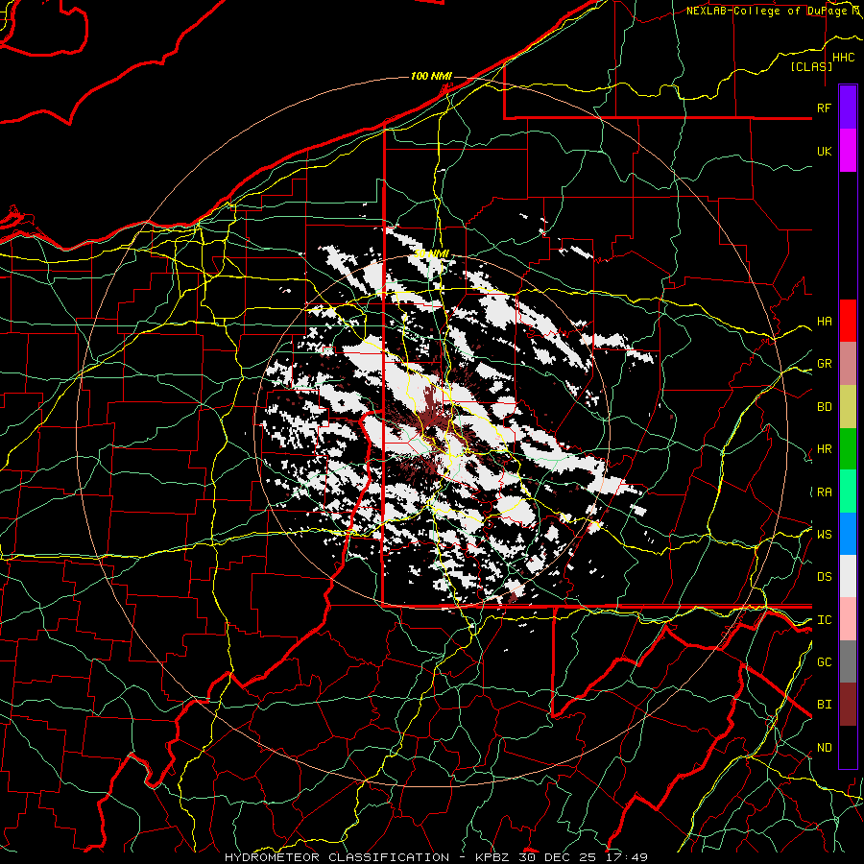Click the 50 NMI range ring label
Image resolution: width=864 pixels, height=864 pixels.
[x=431, y=254]
